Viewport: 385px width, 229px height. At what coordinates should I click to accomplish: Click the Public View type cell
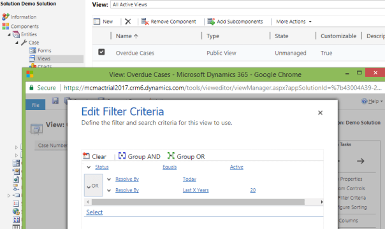tap(221, 53)
